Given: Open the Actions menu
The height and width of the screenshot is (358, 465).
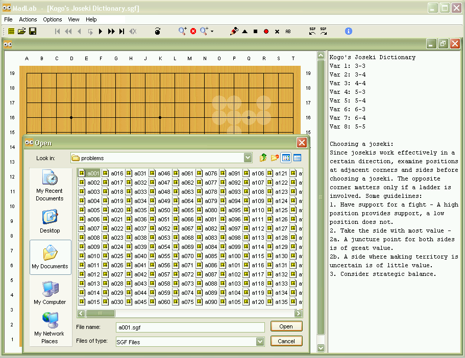Looking at the screenshot, I should pyautogui.click(x=28, y=19).
